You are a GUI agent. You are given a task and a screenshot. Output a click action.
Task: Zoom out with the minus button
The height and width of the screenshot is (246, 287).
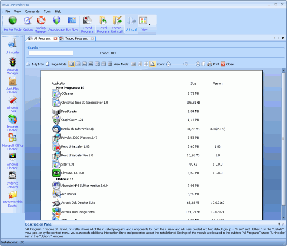tap(169, 64)
